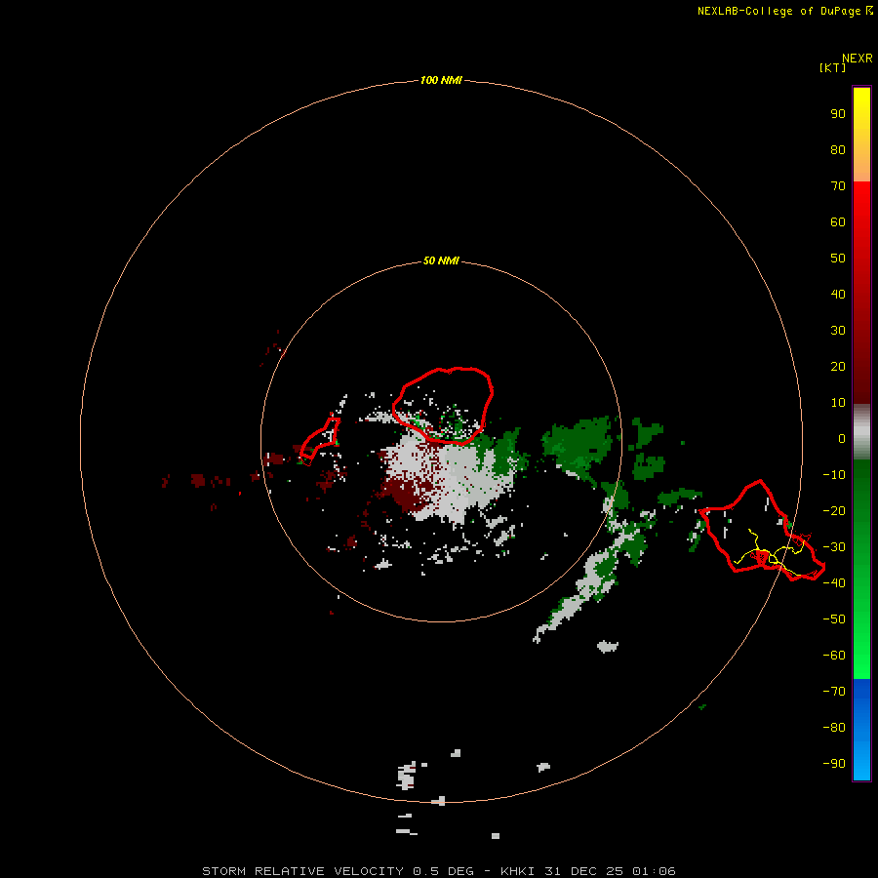Click the 90 value on the velocity scale
Viewport: 878px width, 878px height.
pos(838,114)
